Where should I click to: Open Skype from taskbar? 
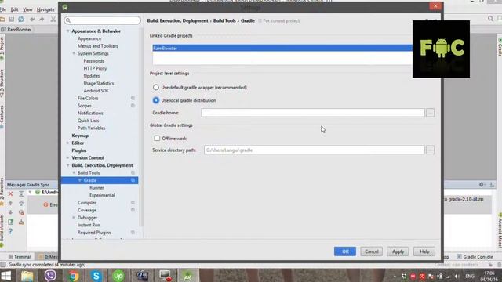click(x=96, y=276)
